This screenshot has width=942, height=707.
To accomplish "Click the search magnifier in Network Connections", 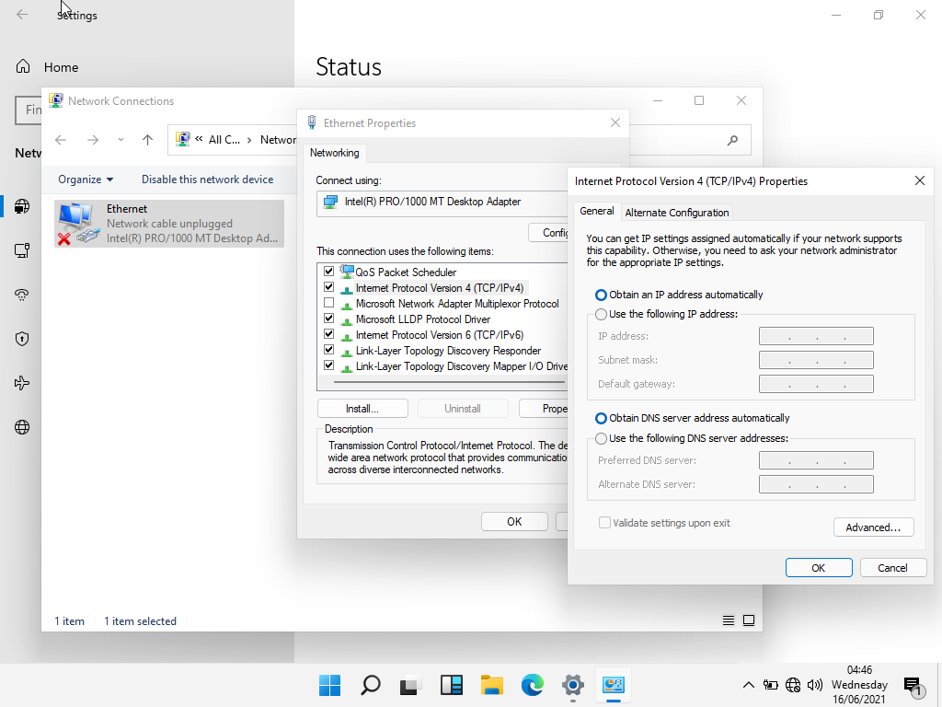I will pos(732,140).
